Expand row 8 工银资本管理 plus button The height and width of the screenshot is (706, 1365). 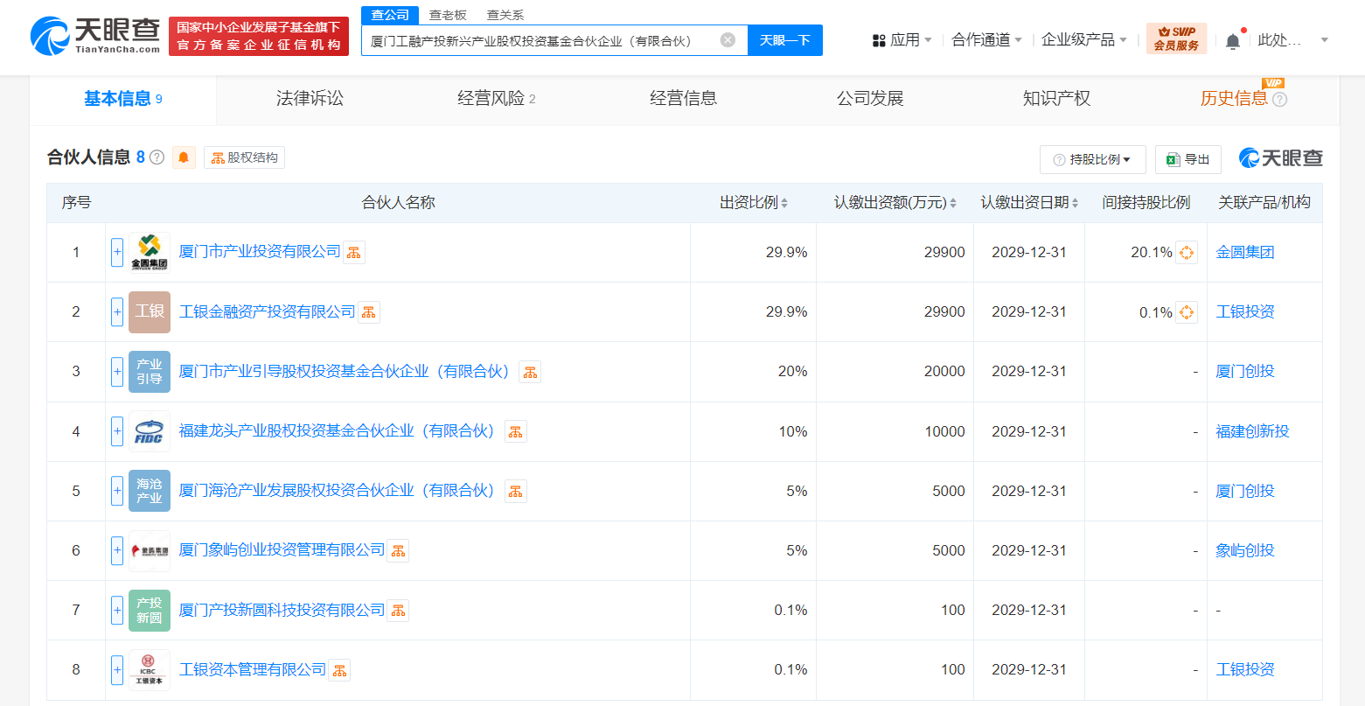[x=117, y=670]
